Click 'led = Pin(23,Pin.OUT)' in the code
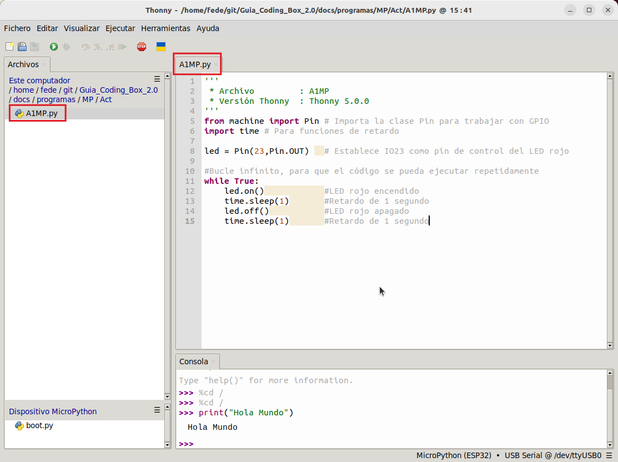Image resolution: width=618 pixels, height=462 pixels. [257, 152]
